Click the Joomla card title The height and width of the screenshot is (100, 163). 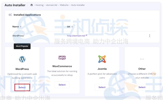(102, 69)
